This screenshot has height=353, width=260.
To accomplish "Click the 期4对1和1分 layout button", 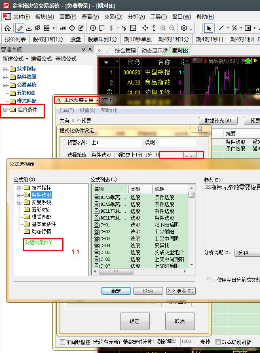I will (x=173, y=39).
